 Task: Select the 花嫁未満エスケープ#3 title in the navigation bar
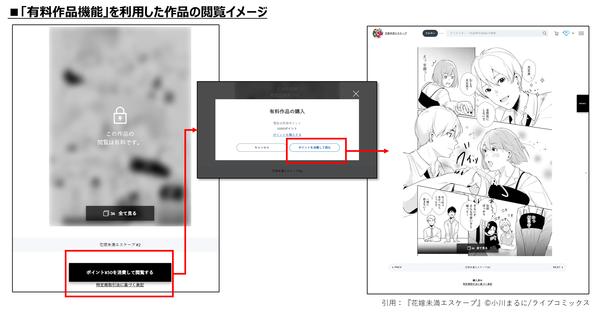point(477,267)
